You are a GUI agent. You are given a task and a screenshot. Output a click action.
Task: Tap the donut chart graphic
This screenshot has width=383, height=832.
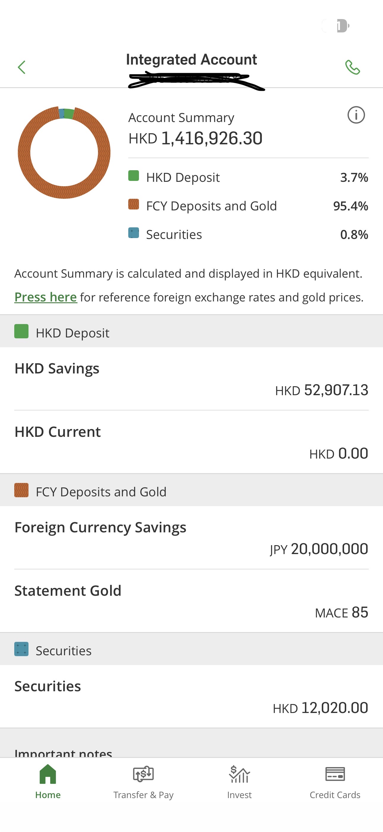pyautogui.click(x=64, y=152)
